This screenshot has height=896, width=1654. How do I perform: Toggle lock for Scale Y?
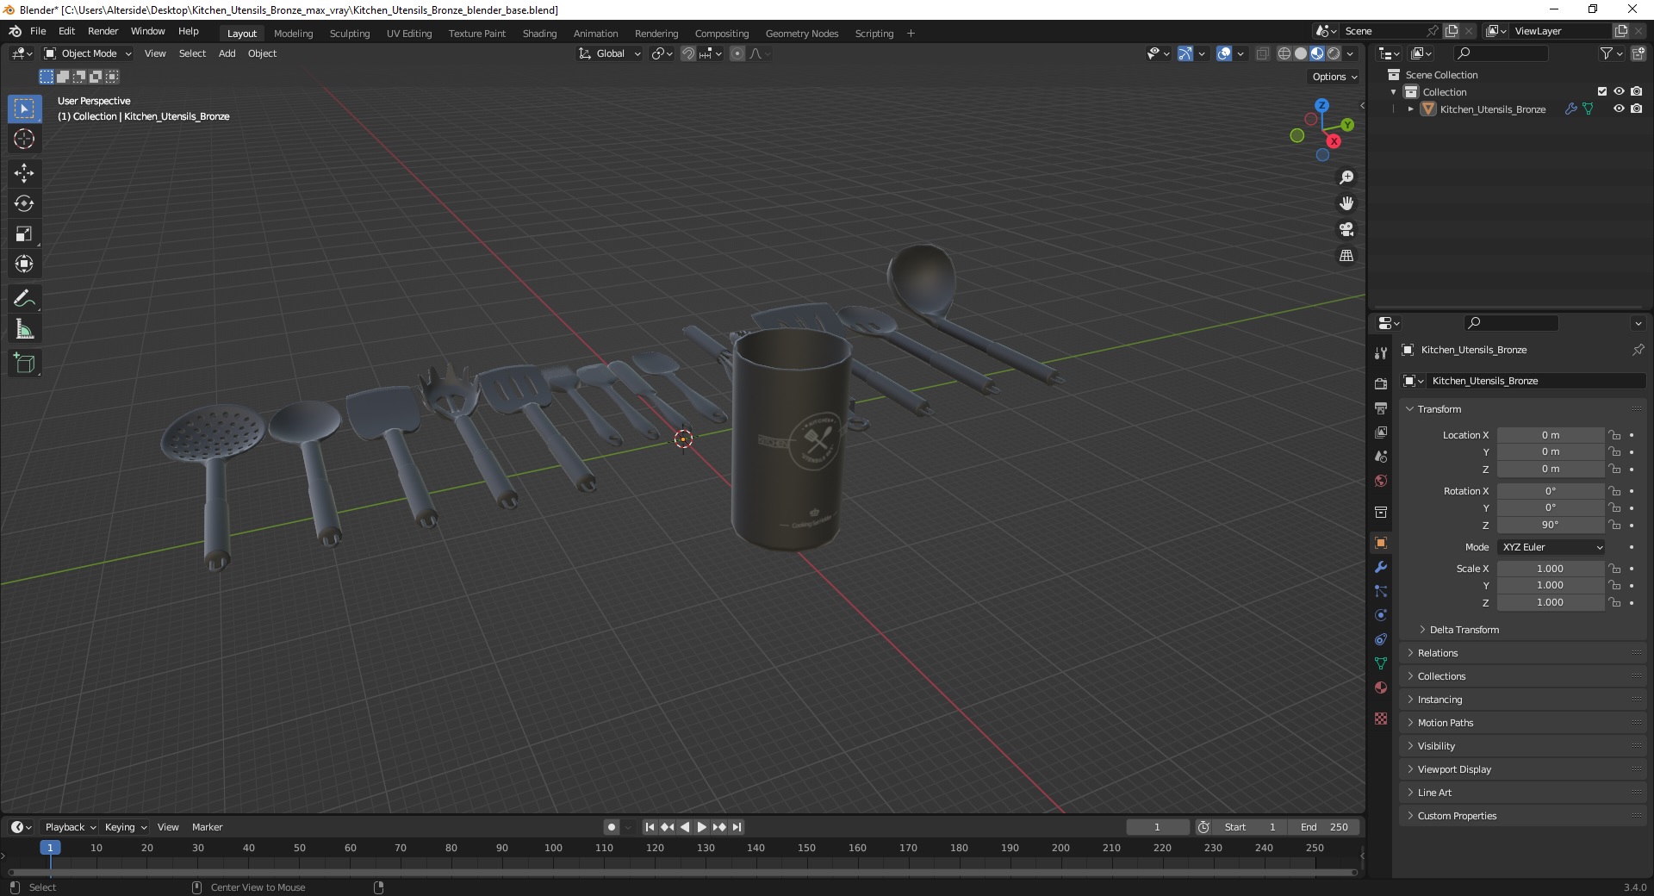[x=1614, y=585]
